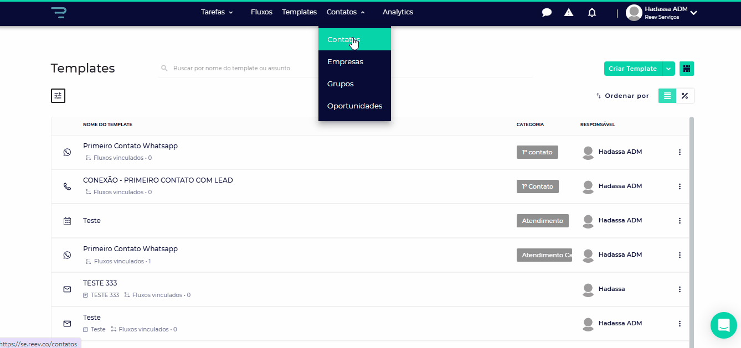Click the Reev logo icon
This screenshot has width=741, height=348.
tap(58, 12)
